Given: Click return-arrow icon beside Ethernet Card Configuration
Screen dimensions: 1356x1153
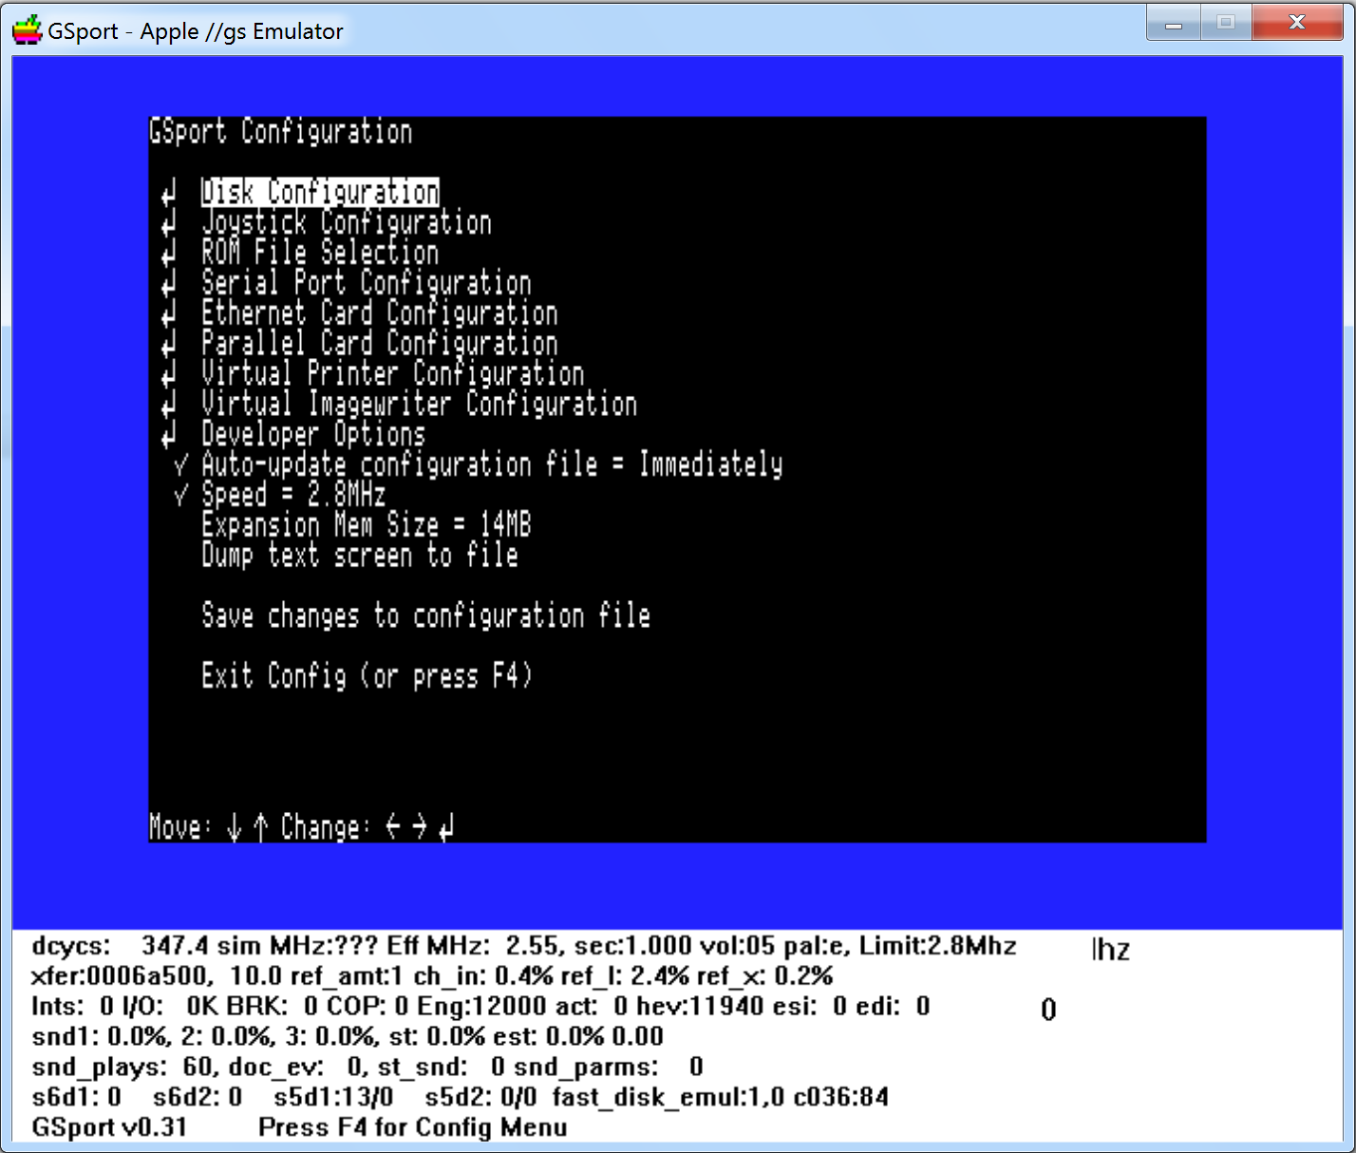Looking at the screenshot, I should pyautogui.click(x=169, y=314).
